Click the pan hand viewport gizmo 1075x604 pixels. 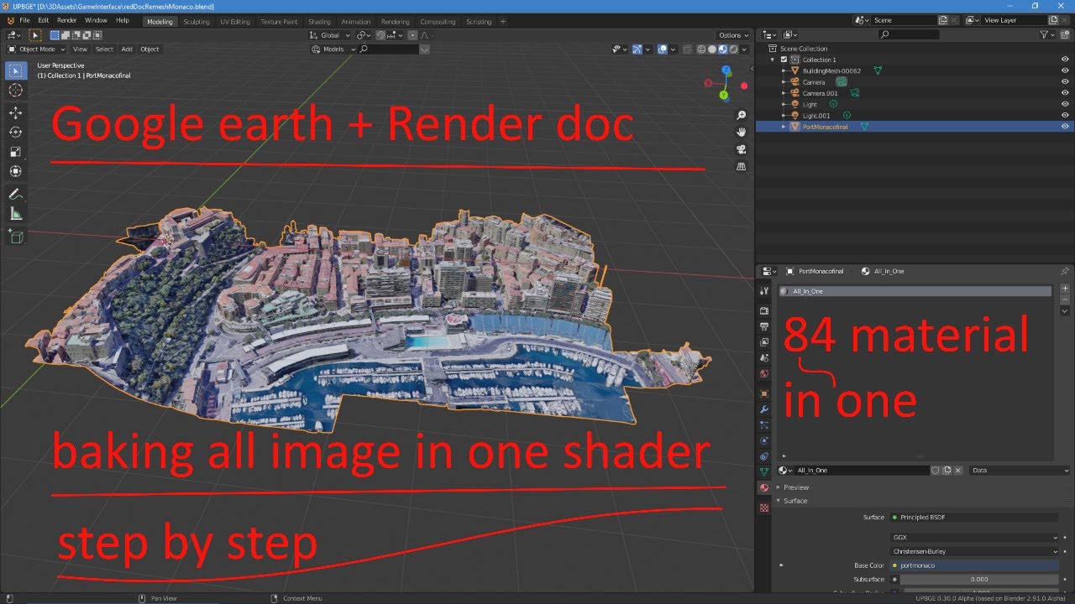click(742, 132)
